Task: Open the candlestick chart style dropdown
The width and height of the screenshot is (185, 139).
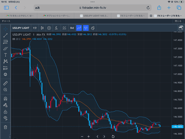Action: [x=42, y=28]
